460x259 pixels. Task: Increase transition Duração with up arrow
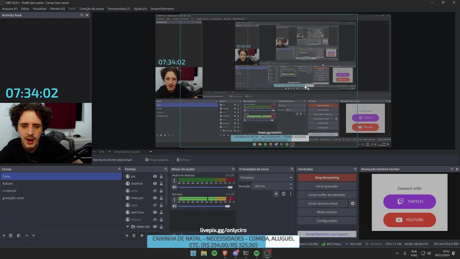[291, 185]
